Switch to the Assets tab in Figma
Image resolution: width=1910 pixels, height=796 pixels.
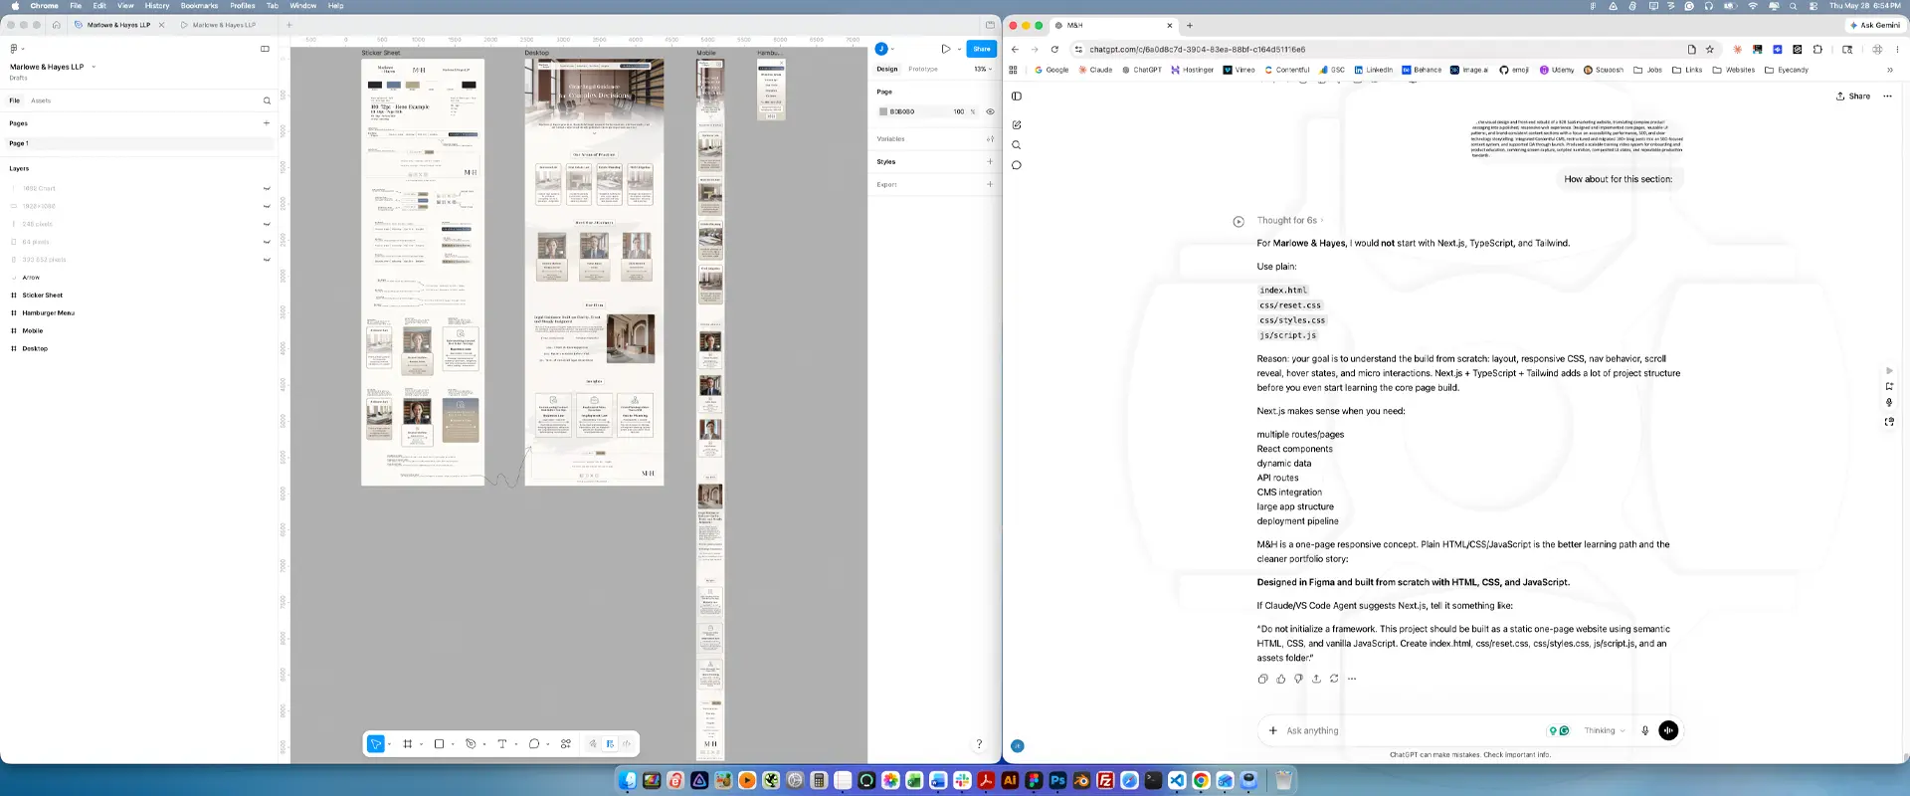(x=41, y=100)
